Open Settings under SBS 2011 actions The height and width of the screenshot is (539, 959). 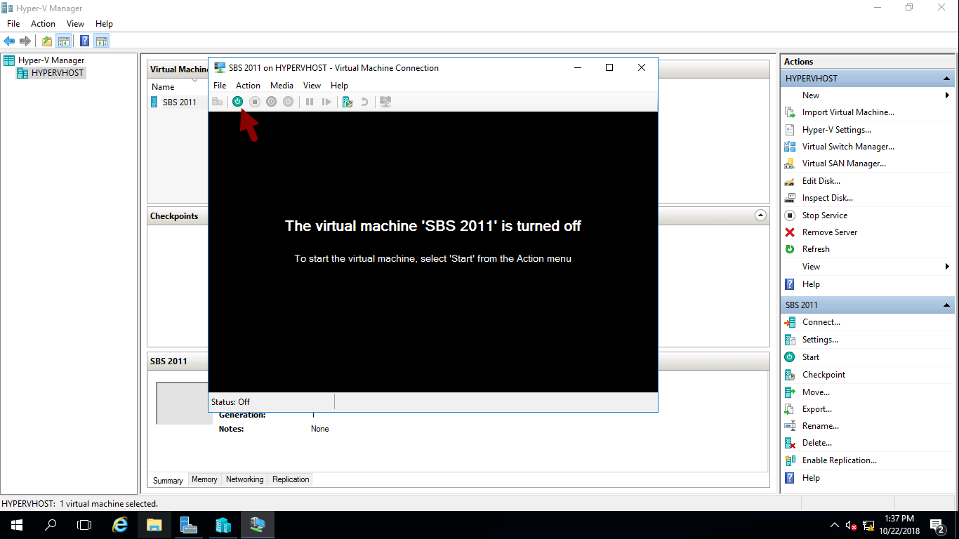pos(820,340)
